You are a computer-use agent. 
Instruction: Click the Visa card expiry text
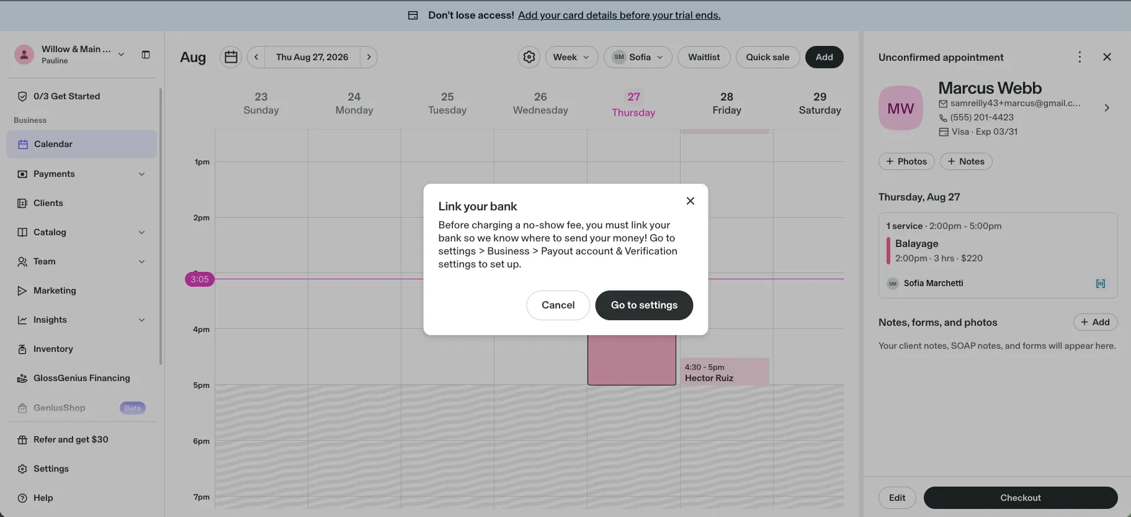985,132
